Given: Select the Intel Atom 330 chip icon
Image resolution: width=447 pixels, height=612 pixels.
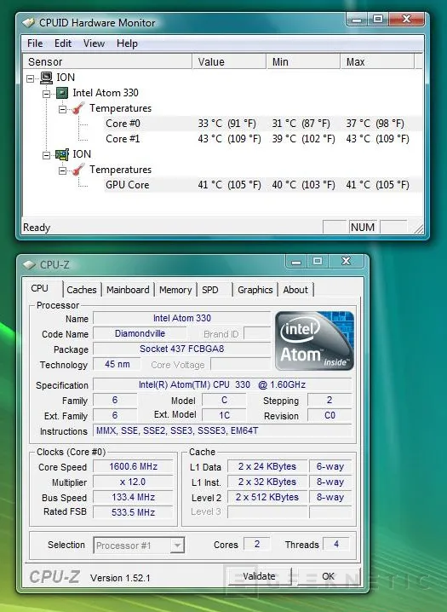Looking at the screenshot, I should 62,93.
